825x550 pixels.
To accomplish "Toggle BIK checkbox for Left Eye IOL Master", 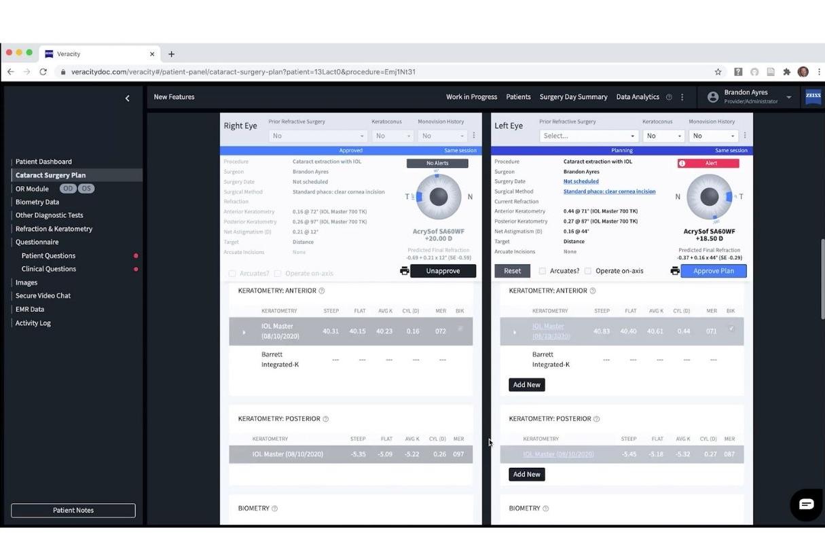I will click(x=731, y=329).
